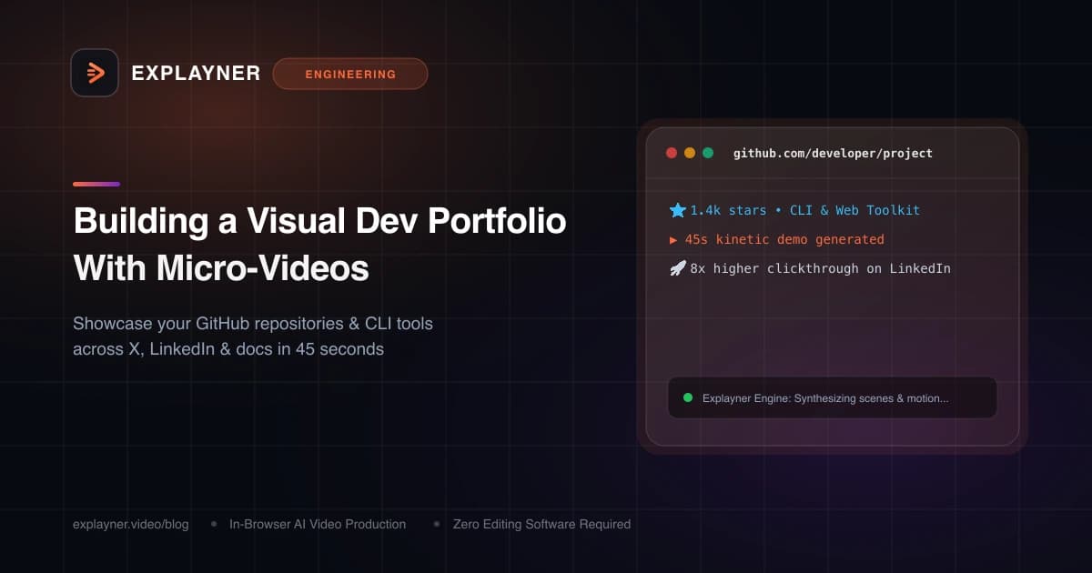Click the EXPLAYNER brand name
Image resolution: width=1092 pixels, height=573 pixels.
click(x=196, y=74)
